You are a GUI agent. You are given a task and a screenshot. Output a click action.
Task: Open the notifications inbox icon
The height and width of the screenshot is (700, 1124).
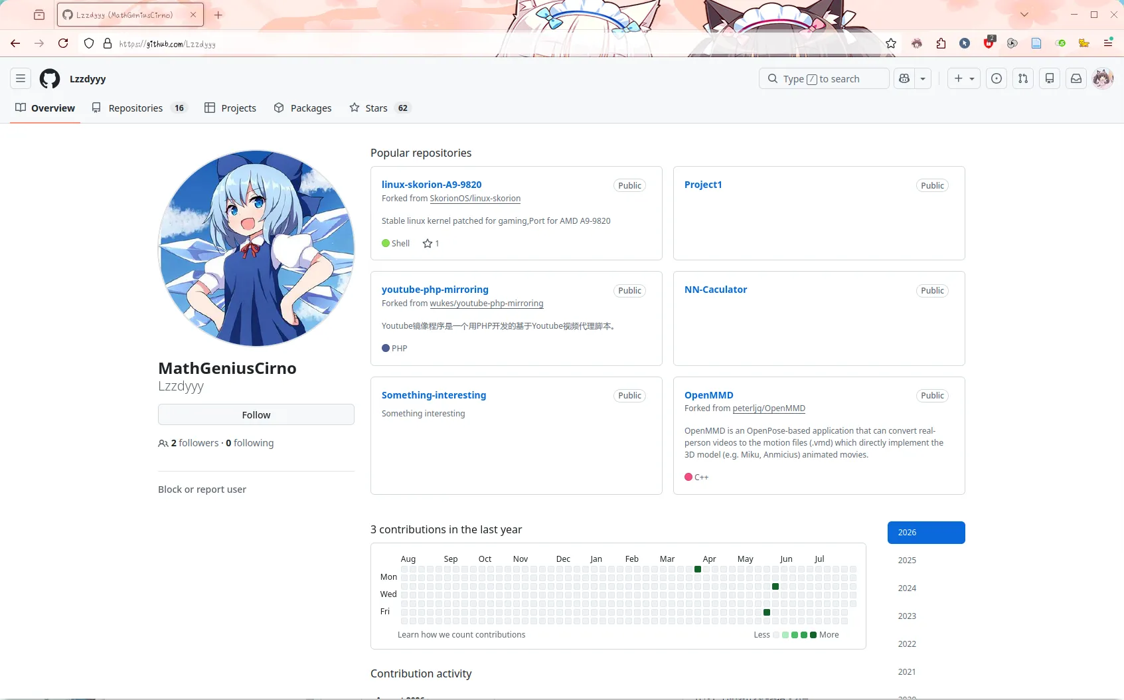tap(1076, 78)
